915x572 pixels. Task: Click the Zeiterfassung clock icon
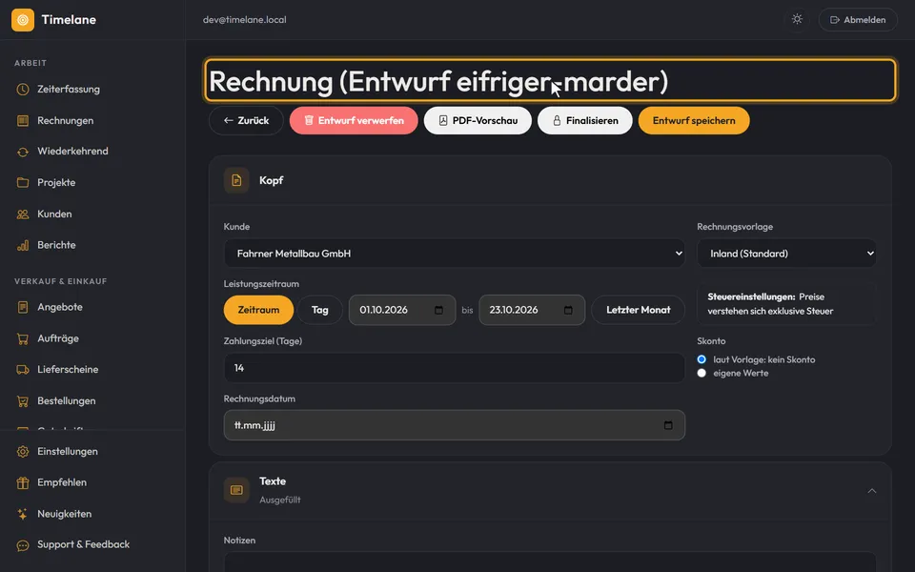tap(23, 90)
